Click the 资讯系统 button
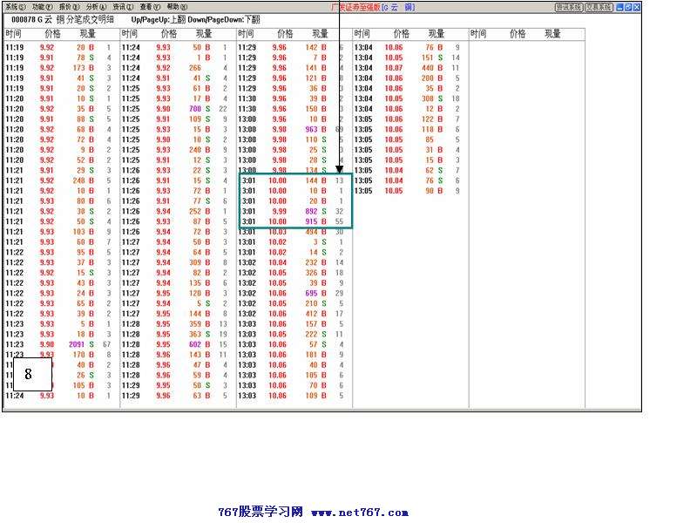 click(568, 7)
